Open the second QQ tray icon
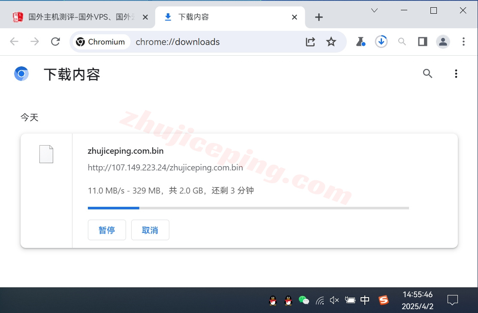478x313 pixels. 288,301
